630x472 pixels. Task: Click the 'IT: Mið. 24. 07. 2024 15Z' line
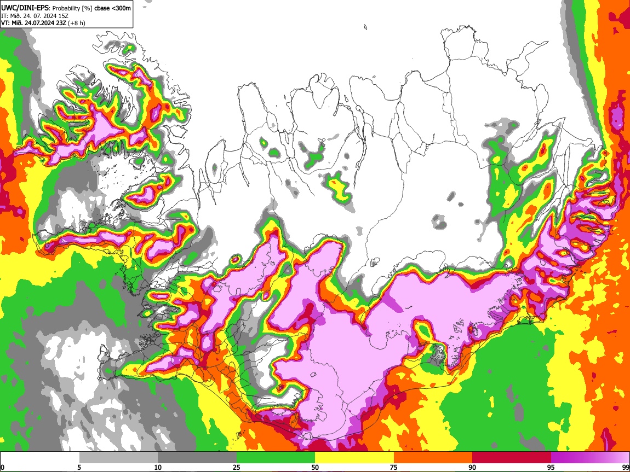(x=35, y=16)
